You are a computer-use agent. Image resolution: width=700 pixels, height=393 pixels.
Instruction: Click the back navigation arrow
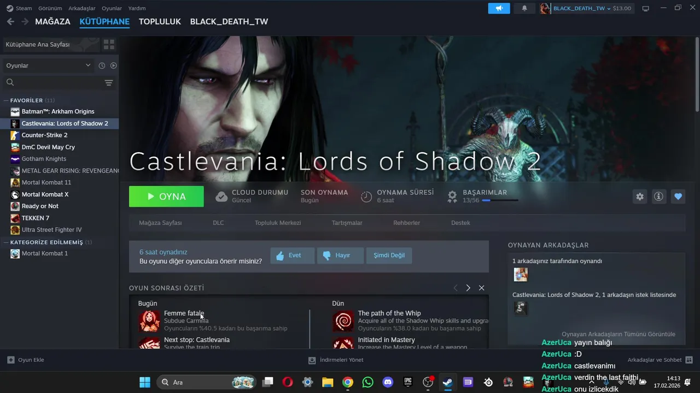pyautogui.click(x=10, y=21)
